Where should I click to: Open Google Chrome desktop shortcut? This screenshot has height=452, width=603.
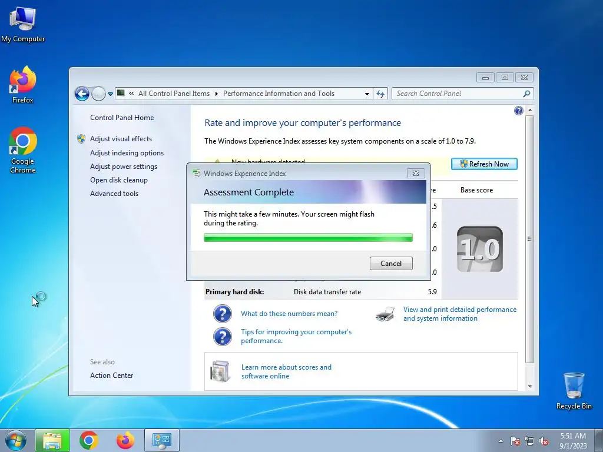coord(23,150)
